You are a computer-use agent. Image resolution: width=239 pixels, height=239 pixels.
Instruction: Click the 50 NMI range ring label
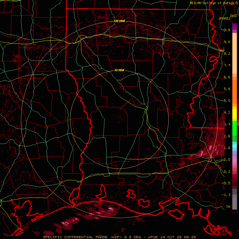(119, 70)
